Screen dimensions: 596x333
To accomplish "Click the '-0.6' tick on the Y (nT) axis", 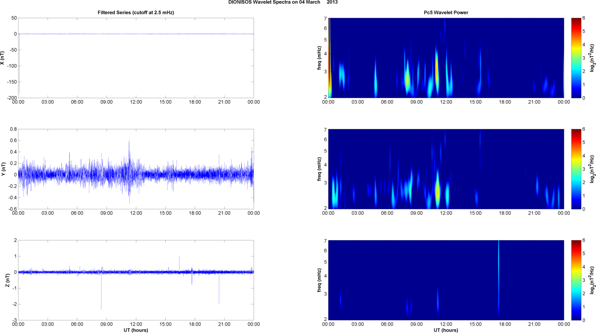I will point(12,209).
